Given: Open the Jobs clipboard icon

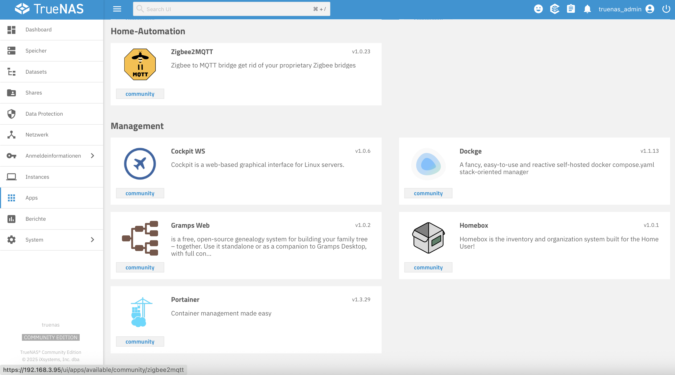Looking at the screenshot, I should click(571, 9).
